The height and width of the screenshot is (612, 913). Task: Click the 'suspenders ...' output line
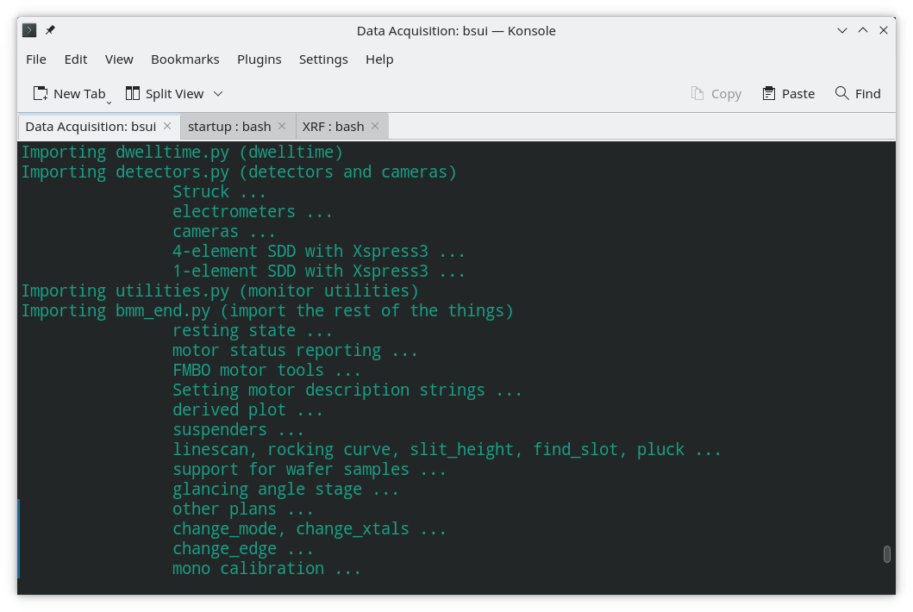(x=238, y=430)
